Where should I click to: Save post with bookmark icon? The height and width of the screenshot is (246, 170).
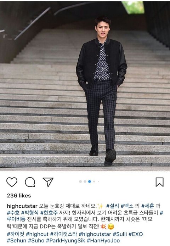[159, 182]
